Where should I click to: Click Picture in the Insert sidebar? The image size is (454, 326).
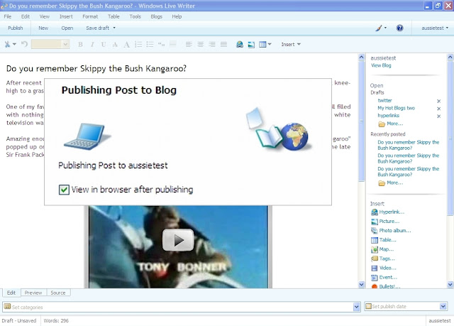[x=389, y=222]
